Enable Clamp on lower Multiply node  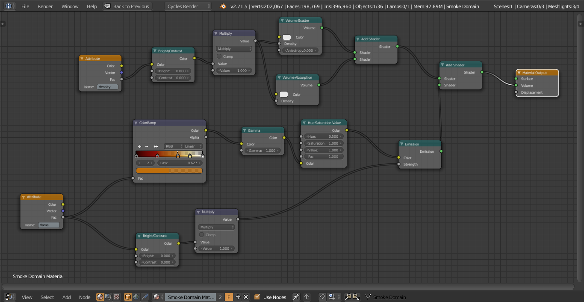(202, 235)
